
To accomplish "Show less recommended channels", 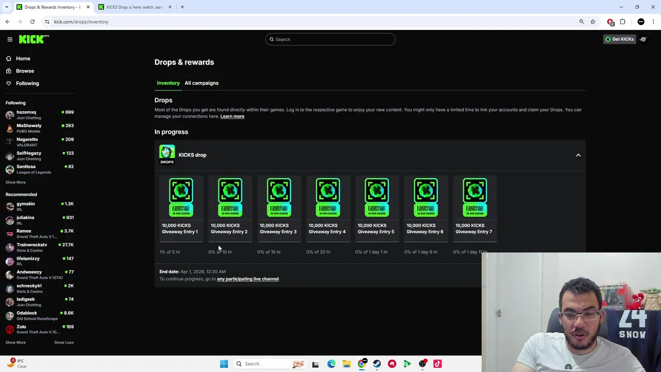I will (64, 343).
